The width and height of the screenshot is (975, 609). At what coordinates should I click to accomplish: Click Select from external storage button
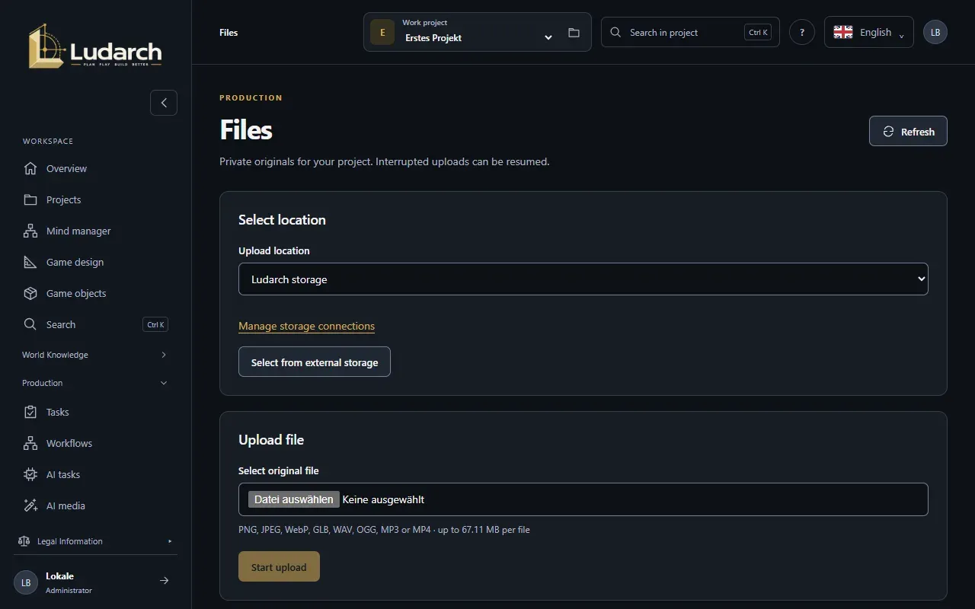[x=315, y=362]
